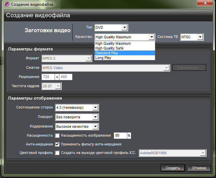Collapse the Качество dropdown list

point(152,37)
